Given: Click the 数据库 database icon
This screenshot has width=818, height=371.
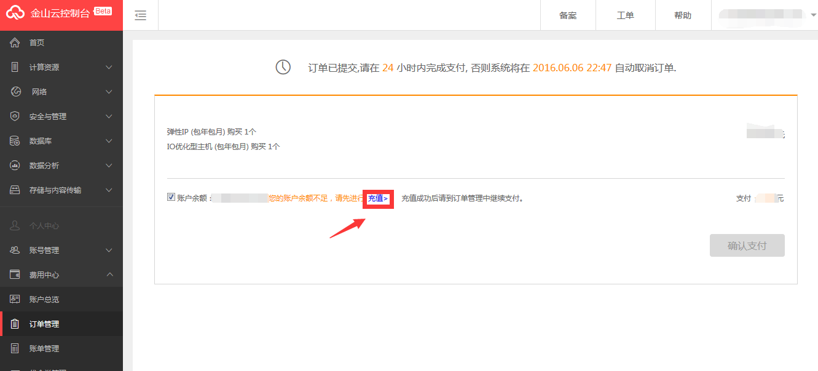Looking at the screenshot, I should (x=15, y=141).
